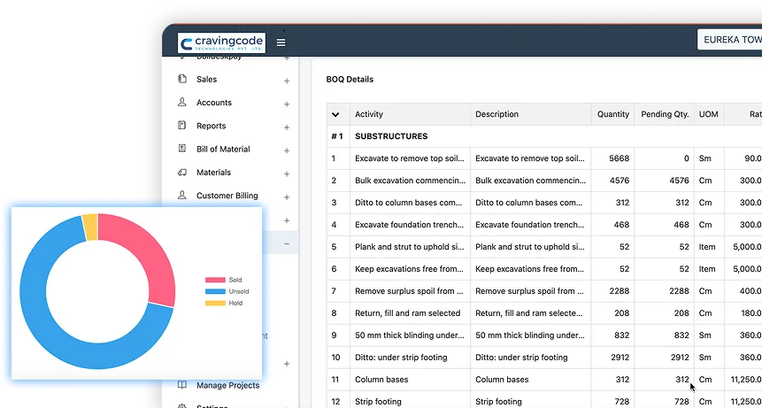This screenshot has width=762, height=408.
Task: Click the hamburger menu icon in header
Action: click(x=281, y=42)
